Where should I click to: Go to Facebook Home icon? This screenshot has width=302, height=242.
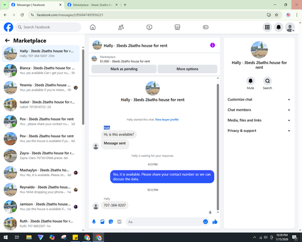point(92,27)
